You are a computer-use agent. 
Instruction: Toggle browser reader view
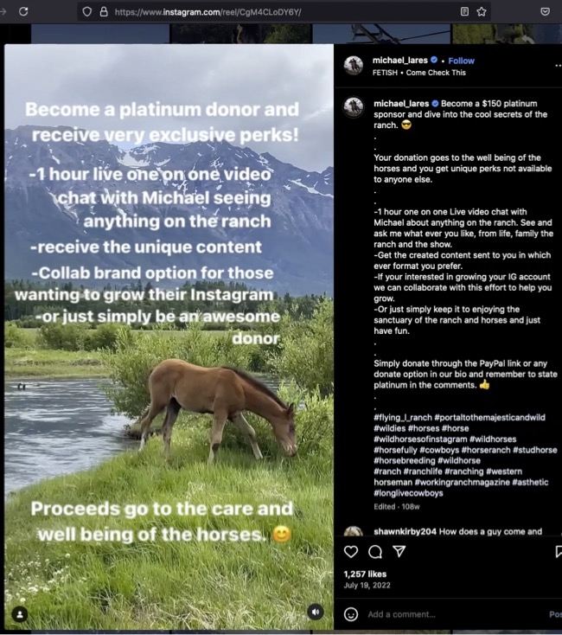(x=464, y=12)
